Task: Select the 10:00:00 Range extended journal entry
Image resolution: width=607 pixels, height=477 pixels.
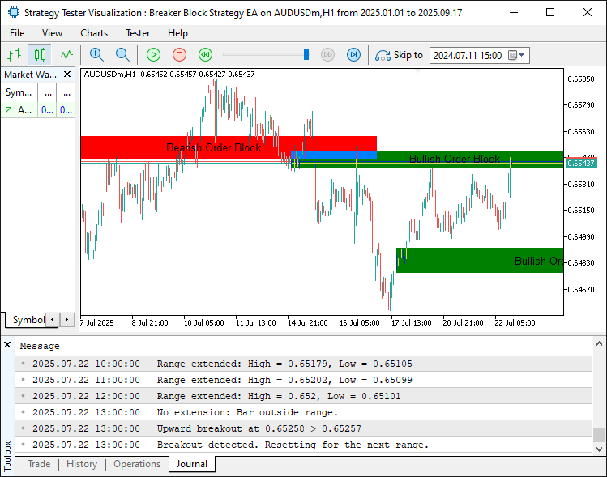Action: [304, 364]
